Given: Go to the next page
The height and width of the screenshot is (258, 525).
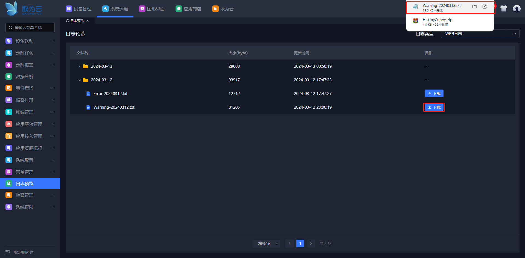Looking at the screenshot, I should pyautogui.click(x=311, y=244).
